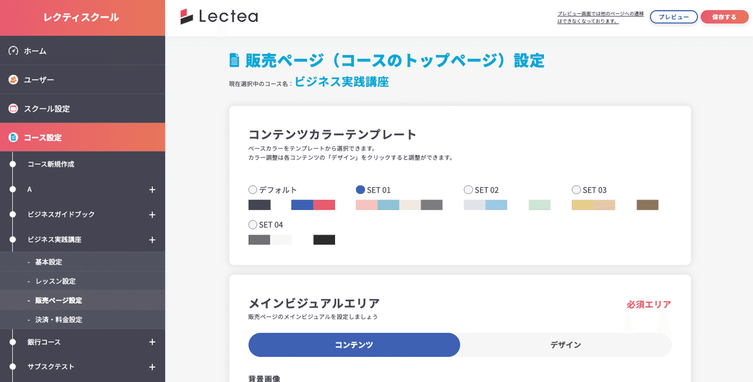Click the スクール設定 window icon

[x=13, y=109]
